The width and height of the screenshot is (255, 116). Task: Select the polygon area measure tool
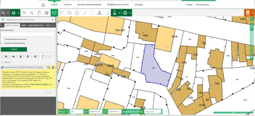pos(92,13)
